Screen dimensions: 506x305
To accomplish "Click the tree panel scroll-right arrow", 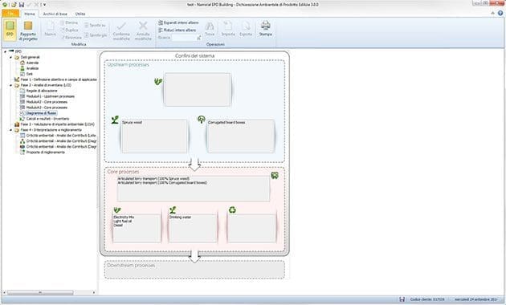I will click(94, 293).
